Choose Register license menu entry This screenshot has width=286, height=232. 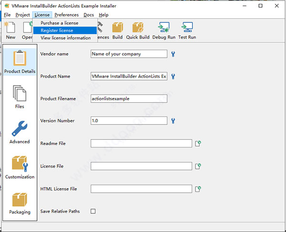(65, 31)
